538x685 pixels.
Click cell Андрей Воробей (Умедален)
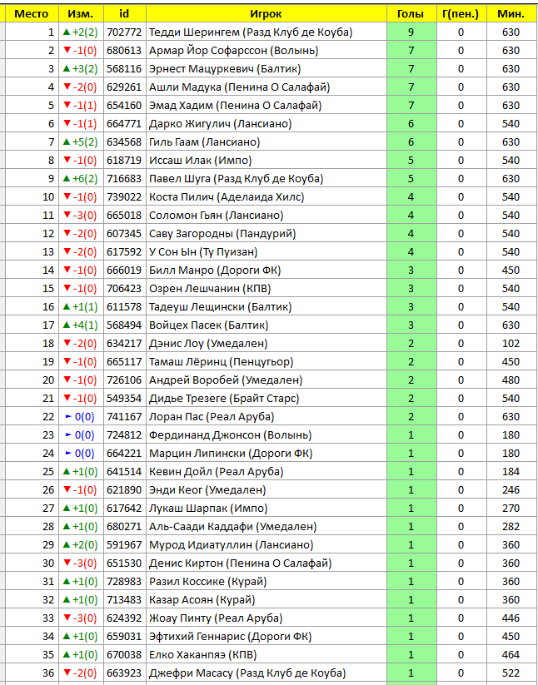click(267, 380)
